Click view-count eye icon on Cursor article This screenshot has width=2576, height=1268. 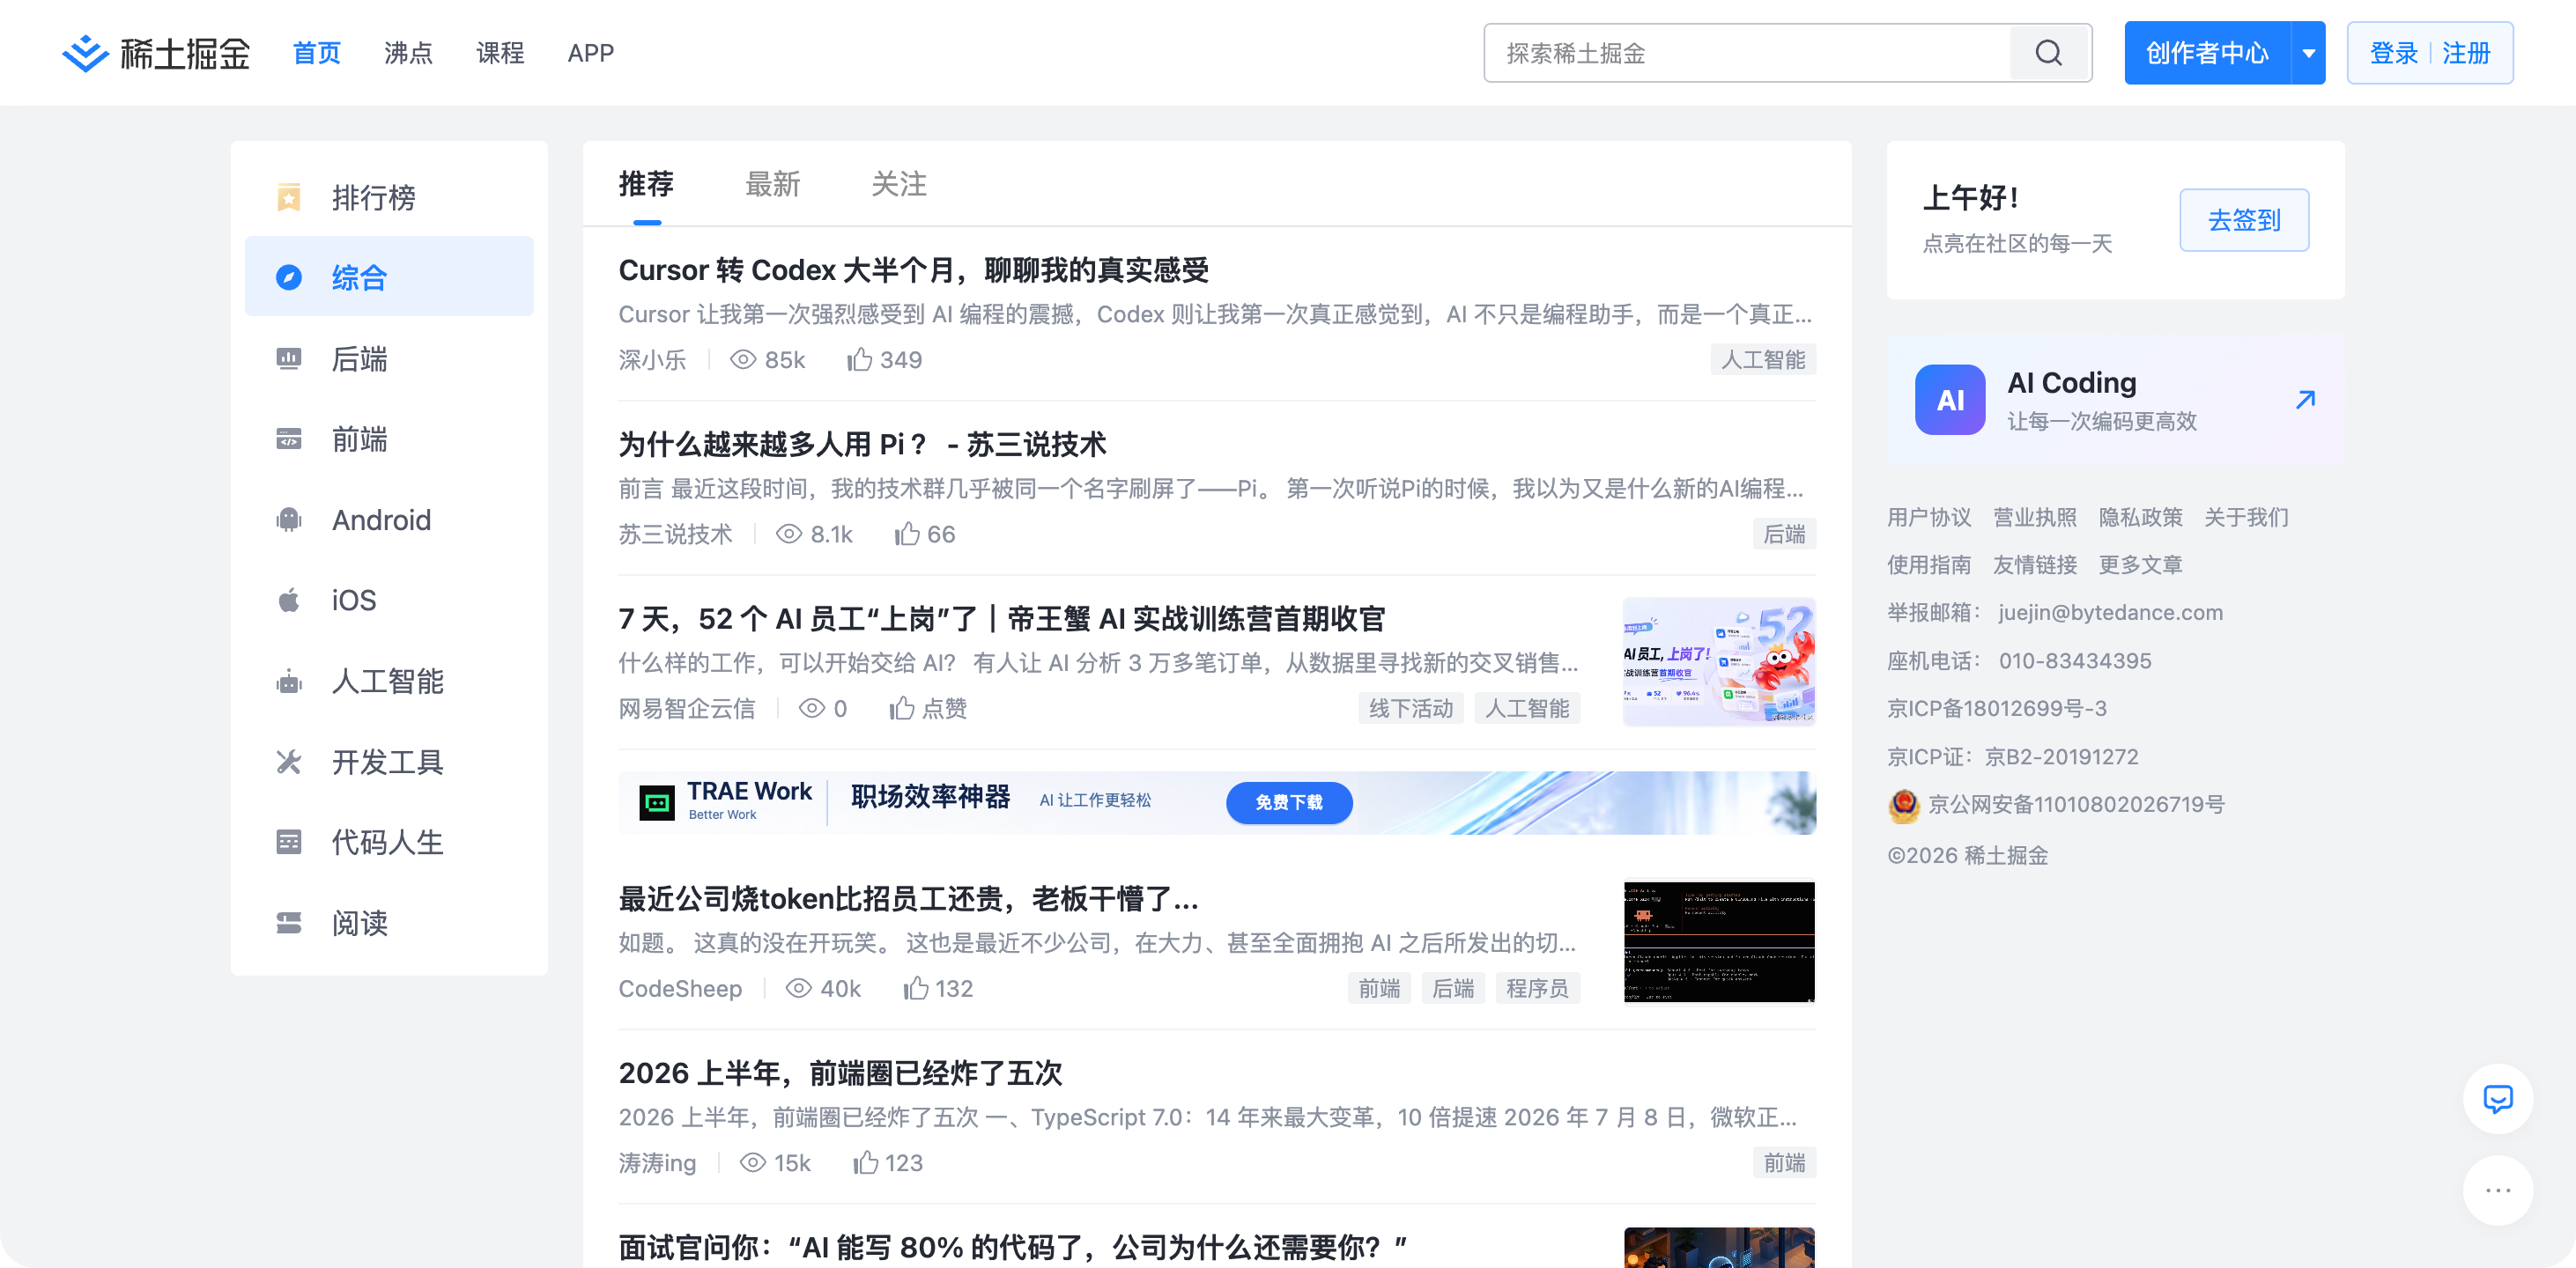743,360
